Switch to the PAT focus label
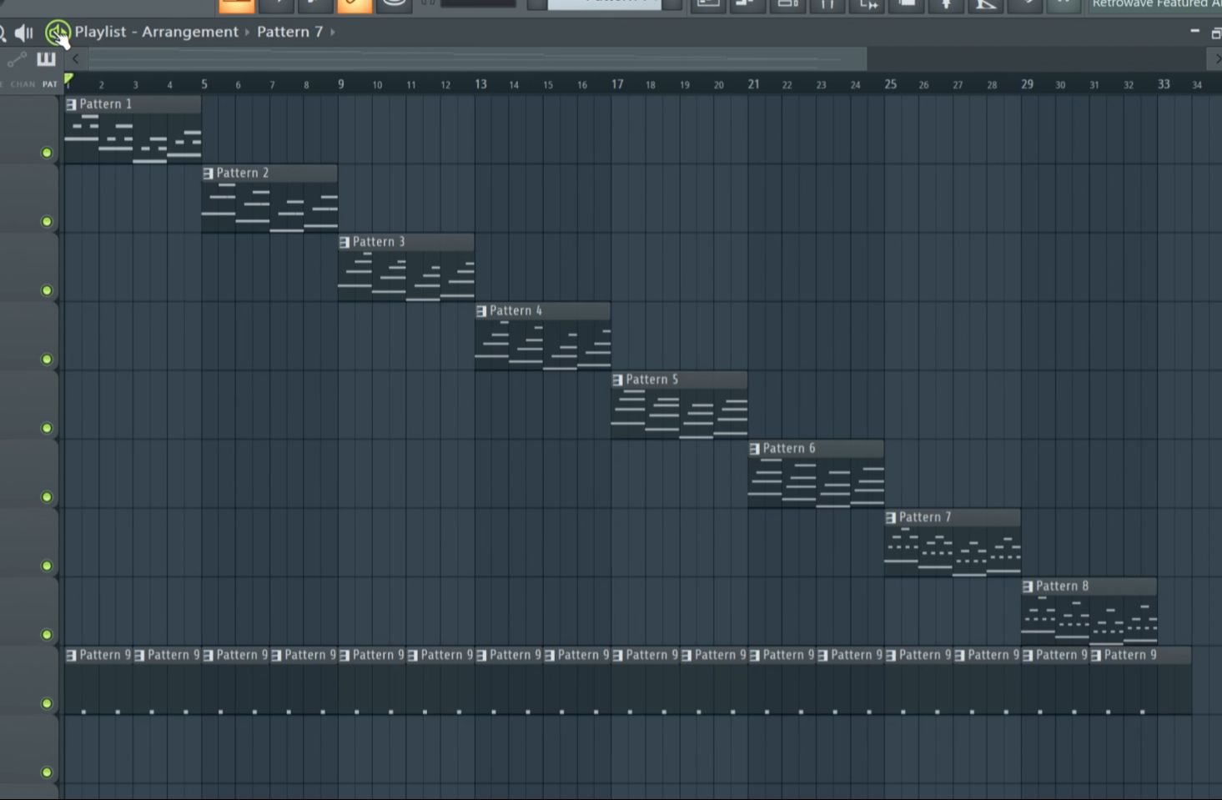1222x800 pixels. click(x=50, y=84)
